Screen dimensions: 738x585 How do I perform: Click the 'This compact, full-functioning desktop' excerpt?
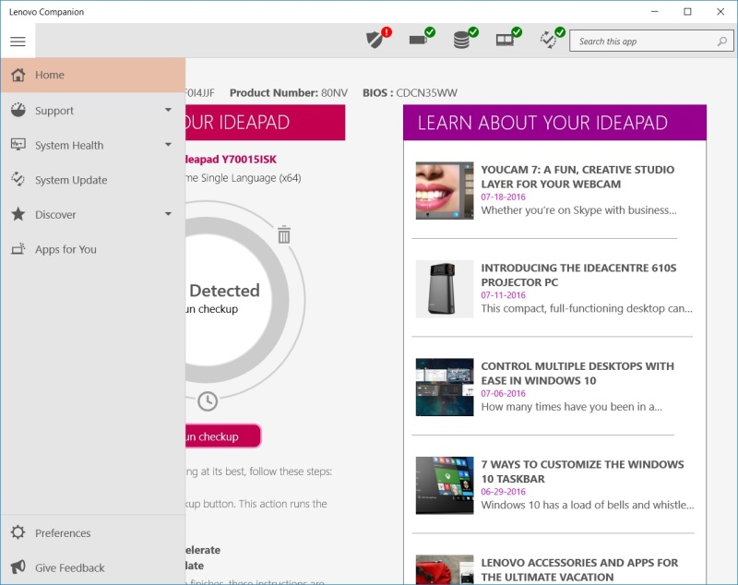(587, 309)
